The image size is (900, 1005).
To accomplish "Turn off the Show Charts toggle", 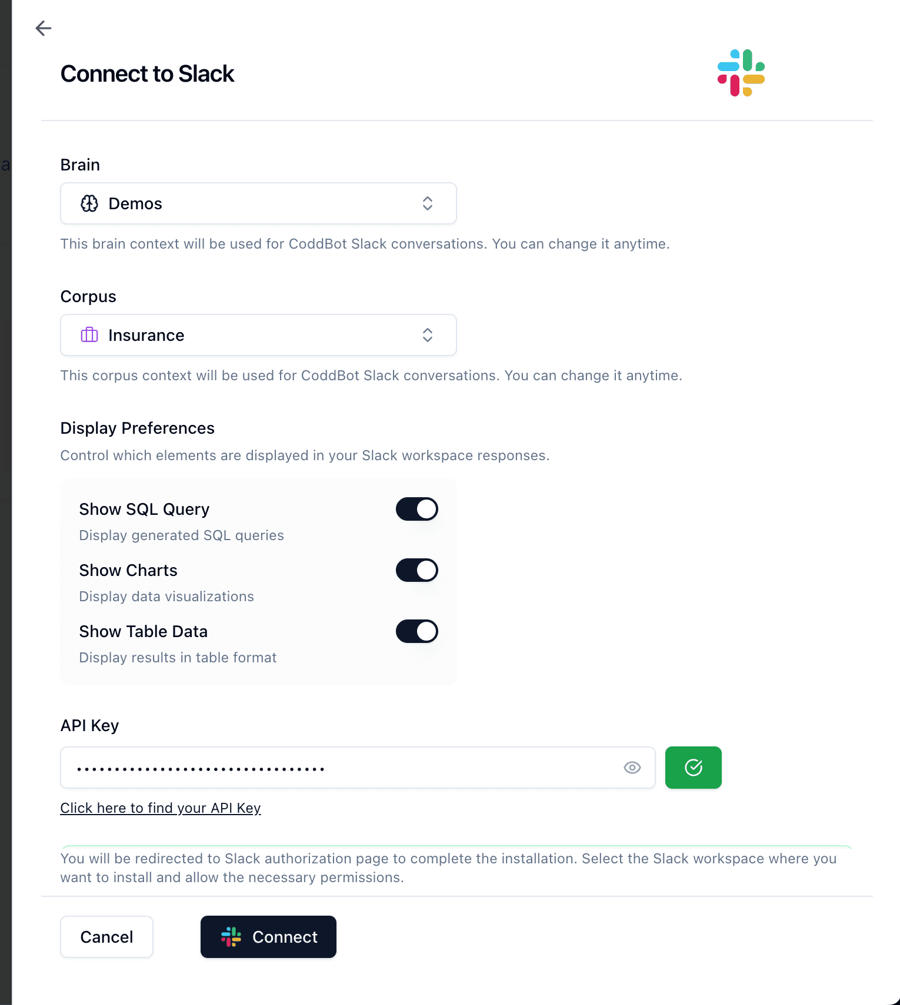I will 416,570.
